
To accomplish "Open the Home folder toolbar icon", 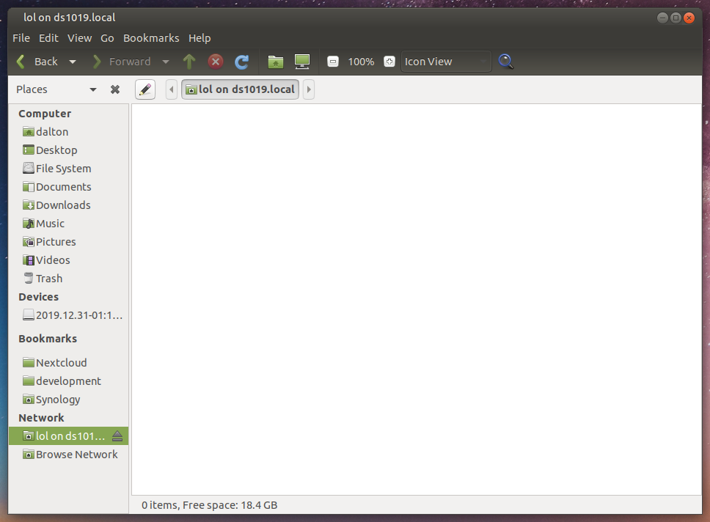I will coord(275,62).
